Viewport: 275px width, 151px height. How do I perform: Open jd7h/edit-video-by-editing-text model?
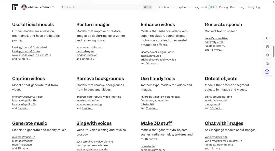(160, 97)
